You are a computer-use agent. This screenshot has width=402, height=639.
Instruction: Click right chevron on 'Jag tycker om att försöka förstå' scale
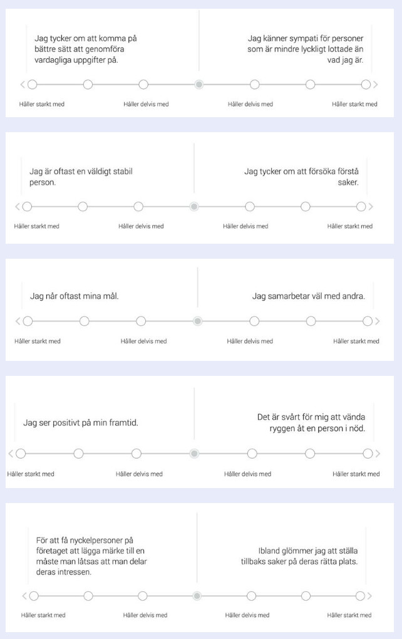tap(371, 207)
